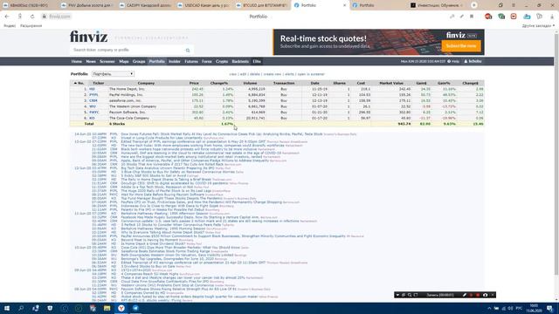Open the CRM ticker link in table

pyautogui.click(x=93, y=100)
